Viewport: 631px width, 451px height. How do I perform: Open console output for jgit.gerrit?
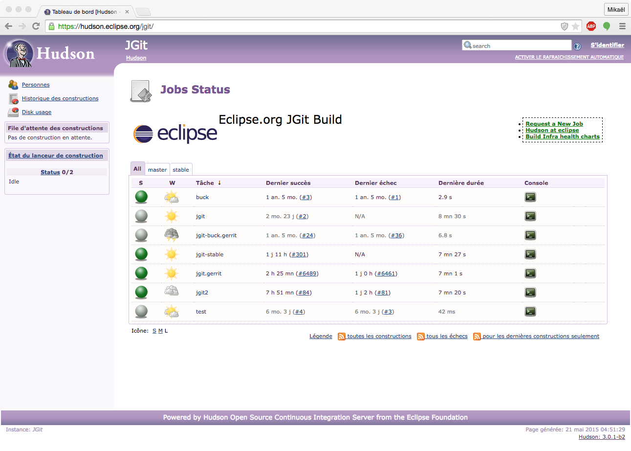tap(530, 273)
